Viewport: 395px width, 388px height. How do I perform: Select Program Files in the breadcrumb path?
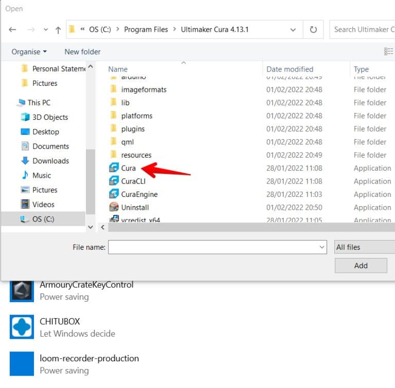pyautogui.click(x=146, y=30)
